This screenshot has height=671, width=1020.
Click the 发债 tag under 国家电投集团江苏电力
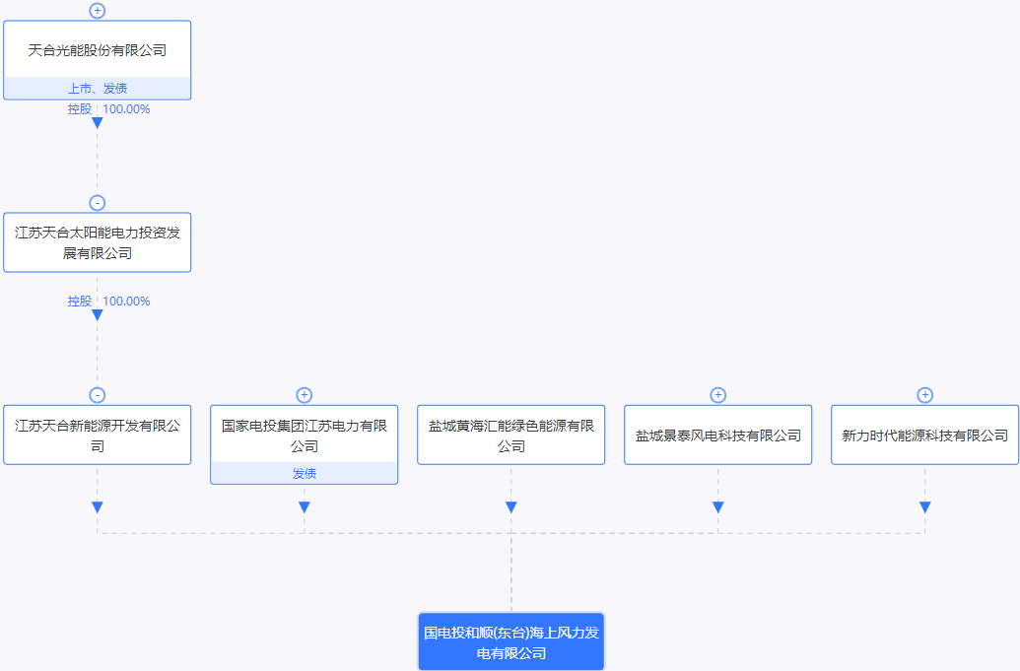pos(304,473)
